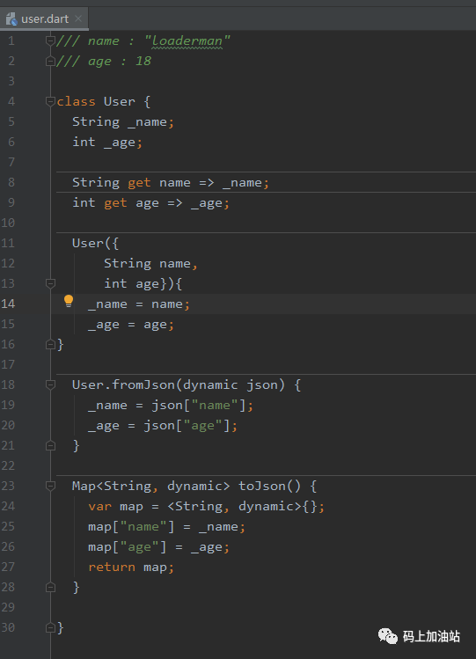
Task: Click "toJson()" method name
Action: pyautogui.click(x=270, y=487)
